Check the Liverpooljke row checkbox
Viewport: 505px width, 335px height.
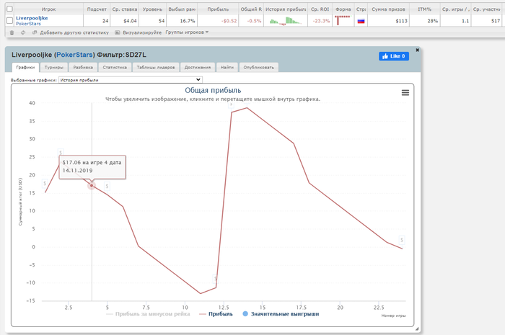(9, 21)
